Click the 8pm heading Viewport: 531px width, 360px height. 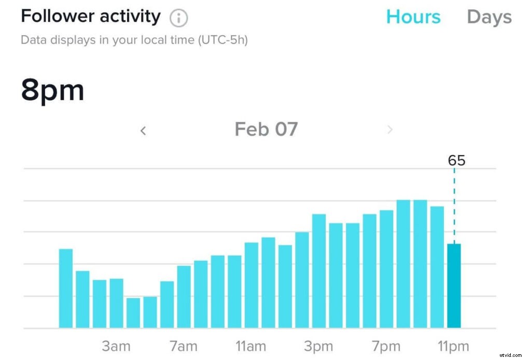[52, 89]
